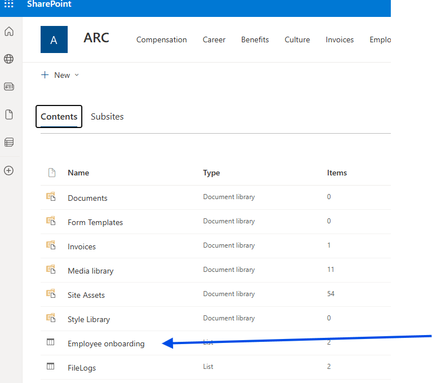The image size is (432, 383).
Task: Open Compensation in site navigation
Action: click(161, 39)
